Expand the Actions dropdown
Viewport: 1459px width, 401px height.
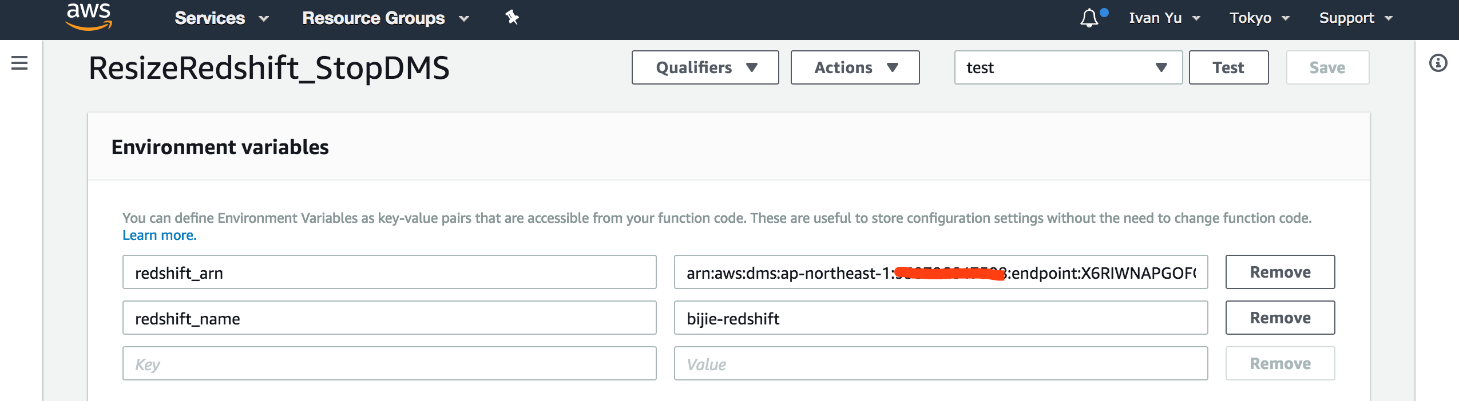click(855, 67)
